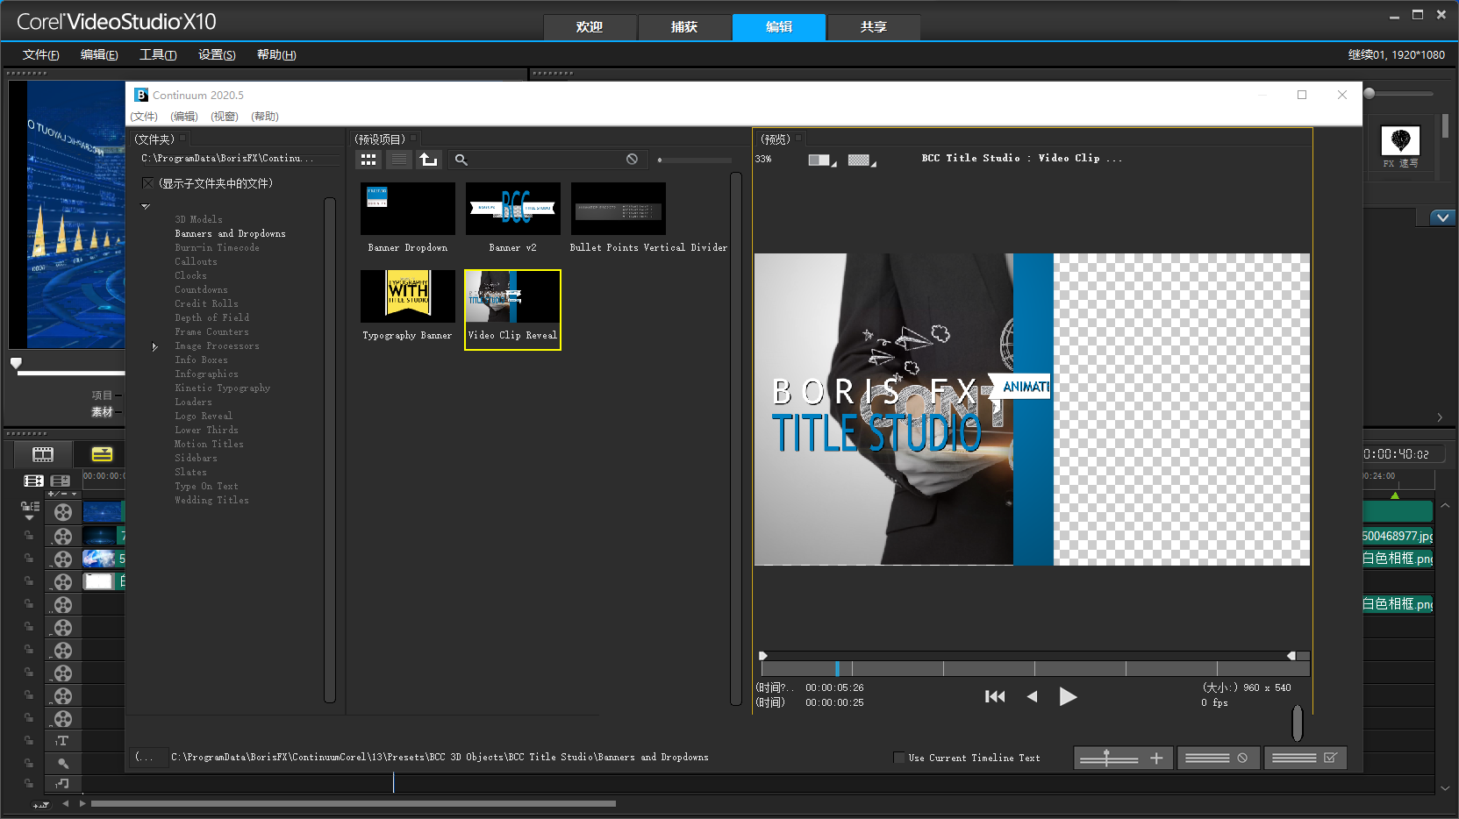This screenshot has height=819, width=1459.
Task: Switch to thumbnail grid view of presets
Action: [368, 160]
